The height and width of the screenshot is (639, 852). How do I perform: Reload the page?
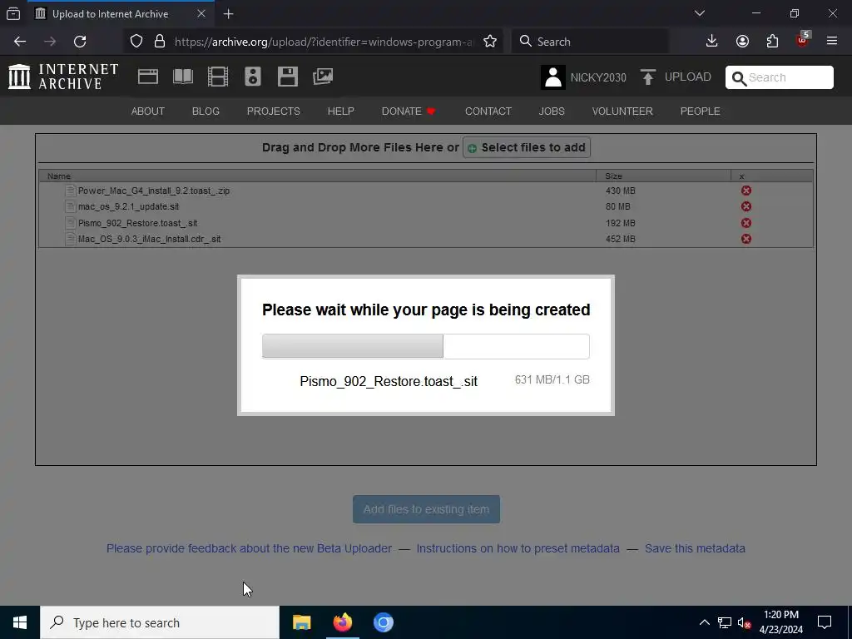[x=80, y=42]
